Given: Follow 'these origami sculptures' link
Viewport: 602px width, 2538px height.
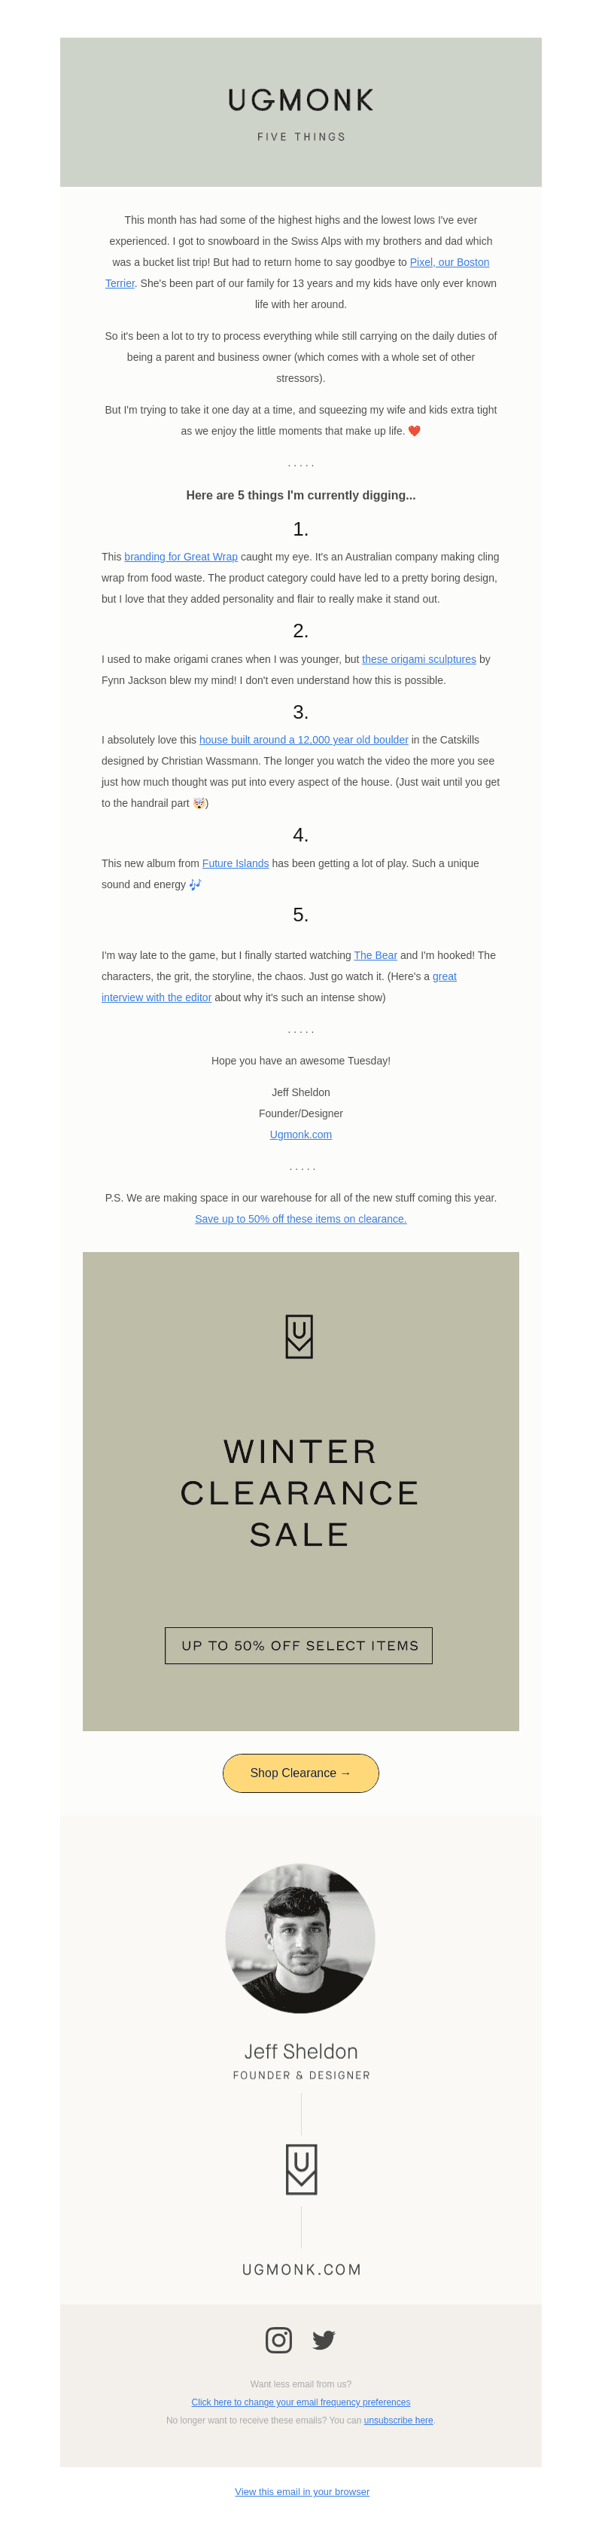Looking at the screenshot, I should click(x=419, y=659).
